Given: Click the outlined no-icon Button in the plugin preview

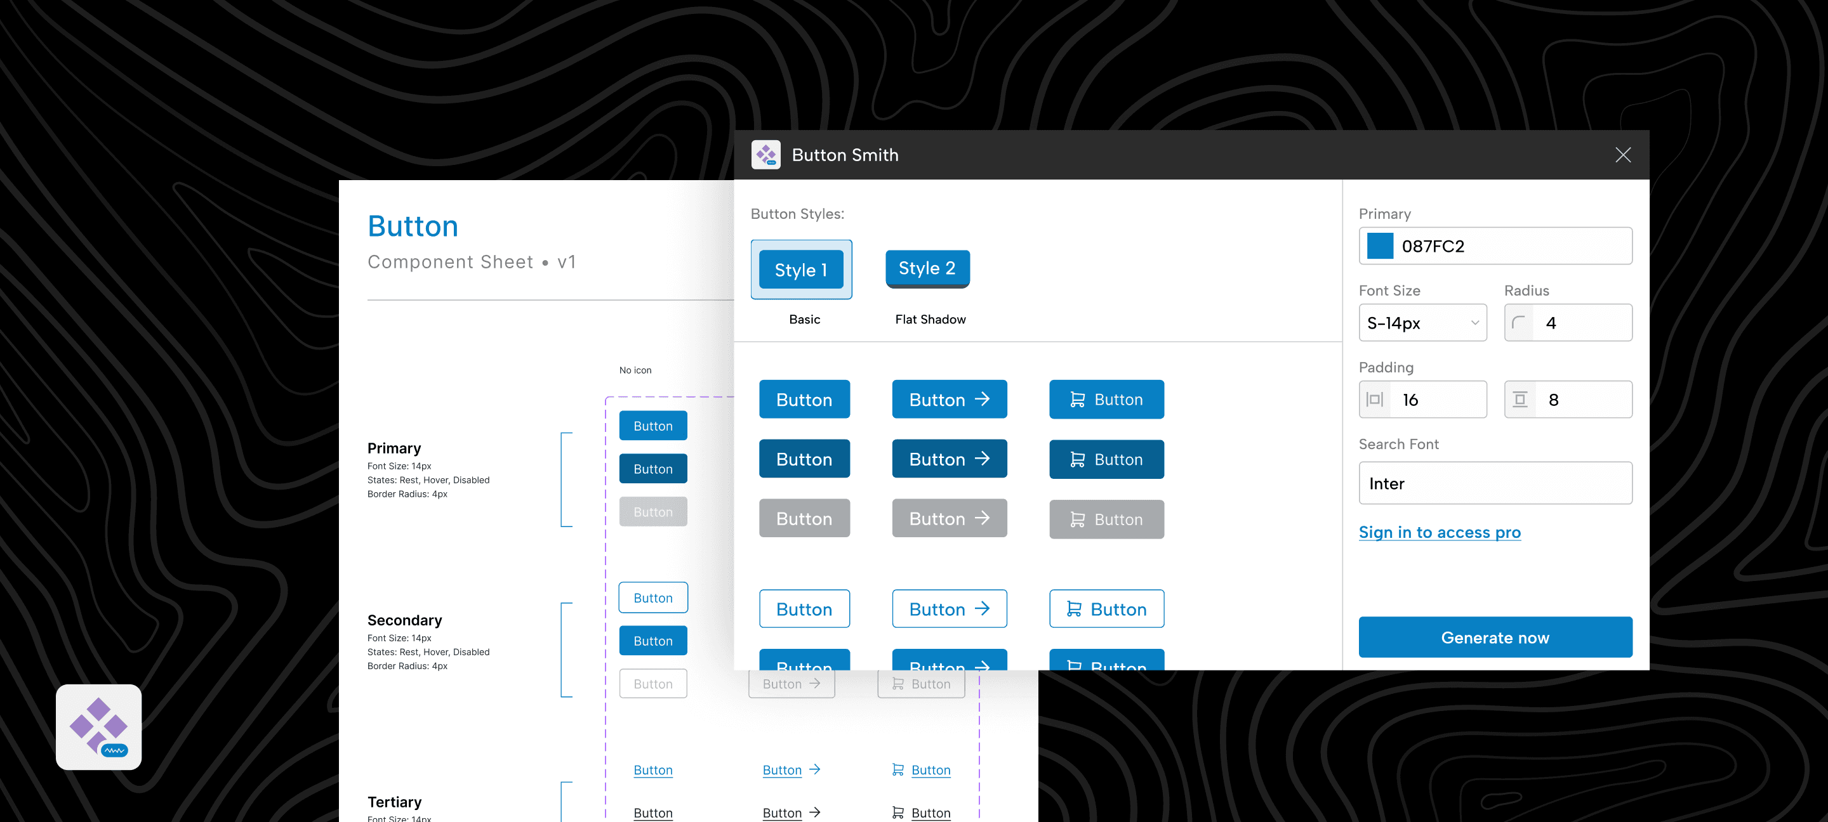Looking at the screenshot, I should (x=804, y=608).
